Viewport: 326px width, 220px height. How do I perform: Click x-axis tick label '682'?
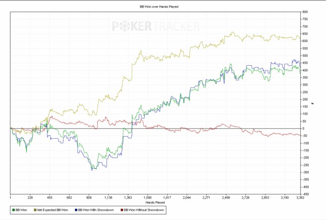coord(69,198)
